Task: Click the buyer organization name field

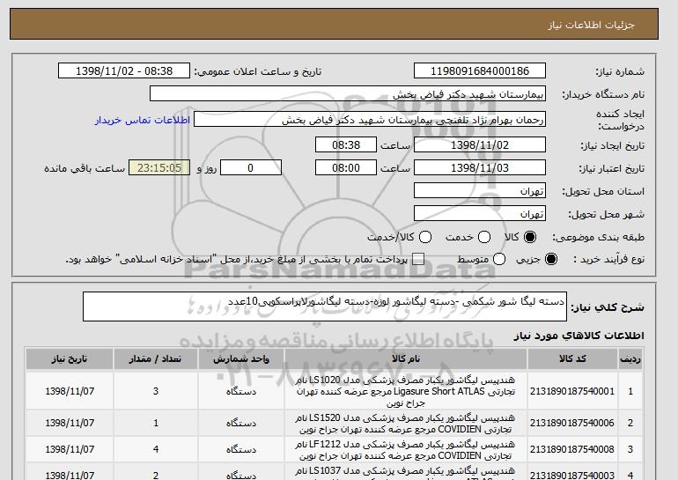Action: pos(348,93)
